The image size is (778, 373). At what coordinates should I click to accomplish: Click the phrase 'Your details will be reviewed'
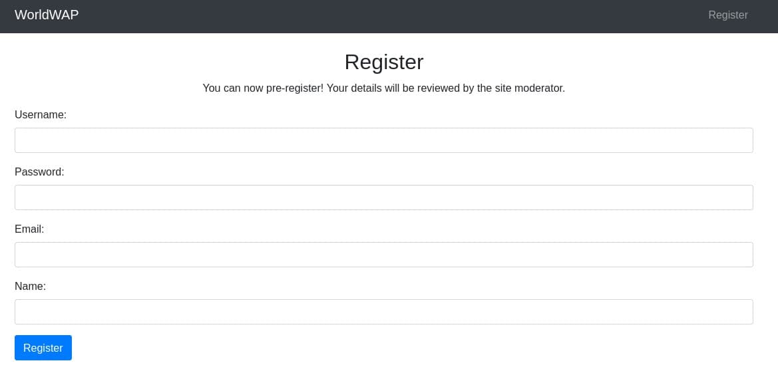pyautogui.click(x=393, y=88)
